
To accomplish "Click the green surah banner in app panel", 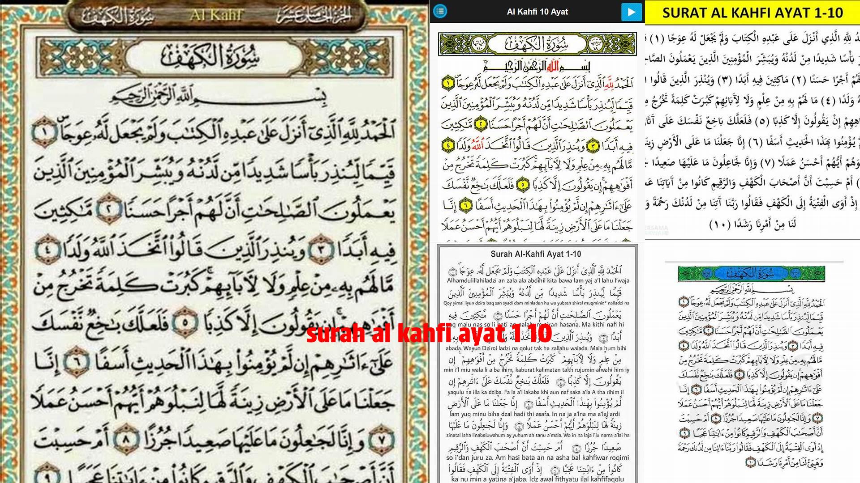I will (537, 44).
